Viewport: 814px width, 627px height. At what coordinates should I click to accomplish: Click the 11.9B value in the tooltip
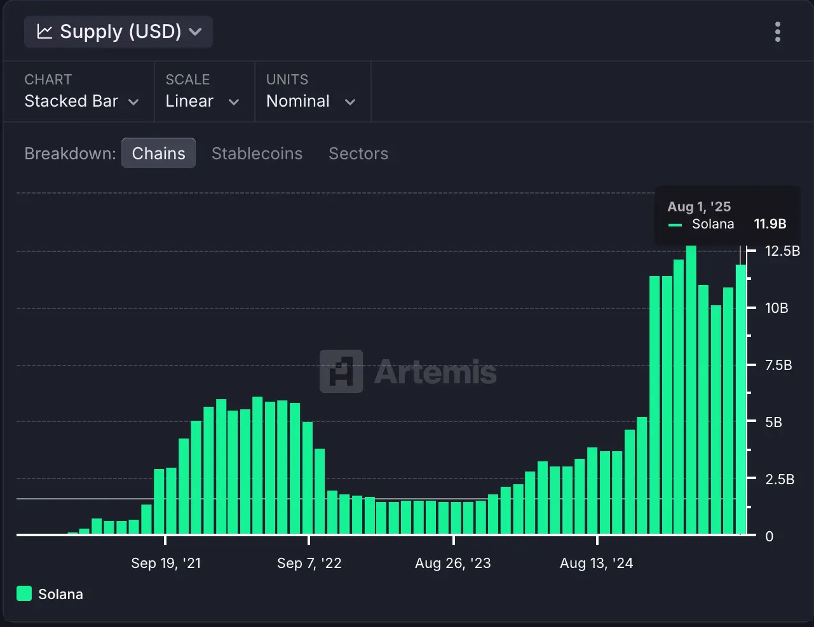click(770, 224)
